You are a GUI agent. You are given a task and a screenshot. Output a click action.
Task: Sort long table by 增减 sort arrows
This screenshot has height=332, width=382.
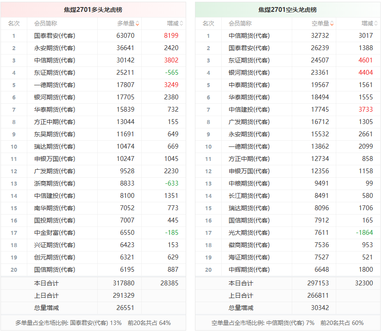point(181,24)
